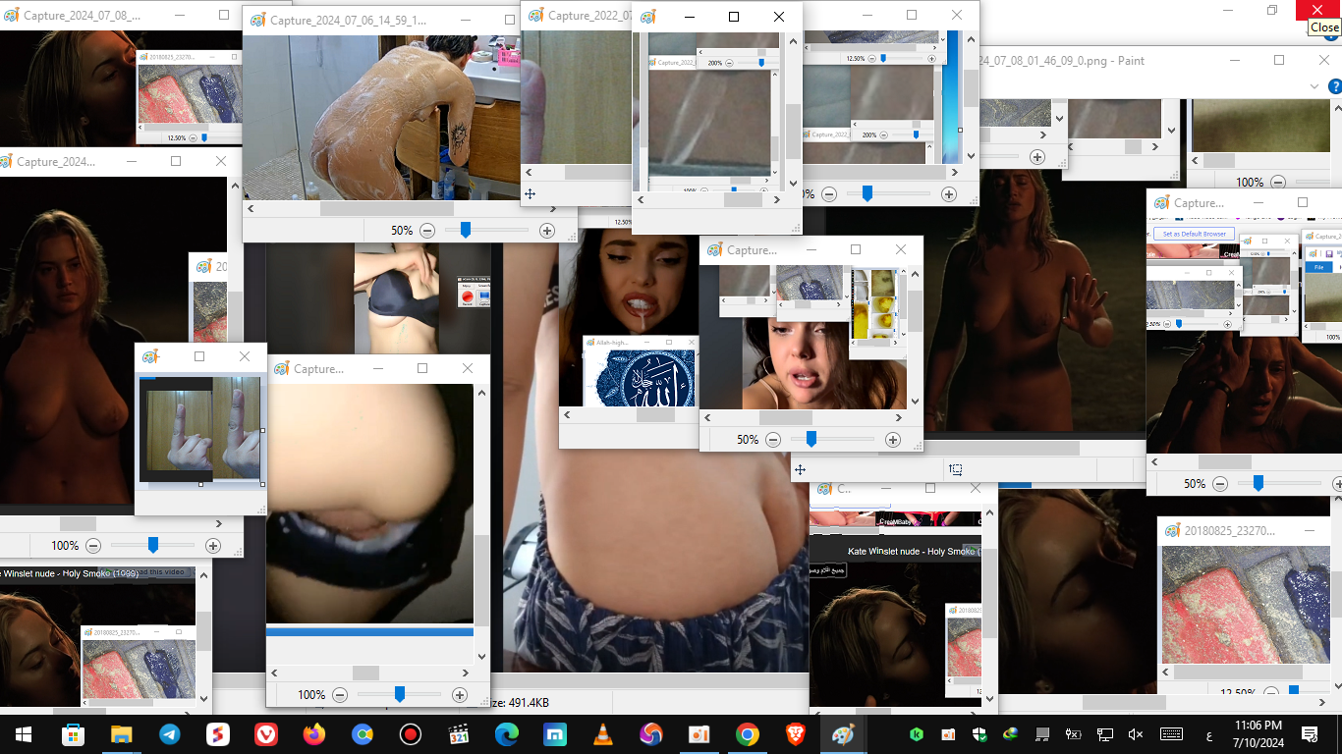The image size is (1342, 754).
Task: Switch input language using the tray indicator
Action: pyautogui.click(x=1207, y=733)
